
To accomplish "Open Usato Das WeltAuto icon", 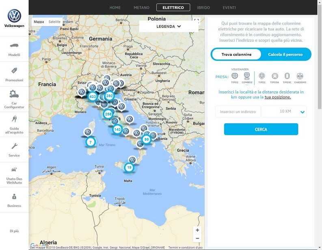I will coord(14,169).
